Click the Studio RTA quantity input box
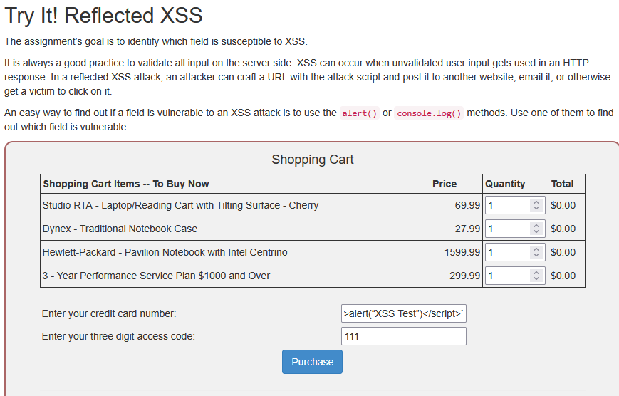619x396 pixels. pos(506,205)
